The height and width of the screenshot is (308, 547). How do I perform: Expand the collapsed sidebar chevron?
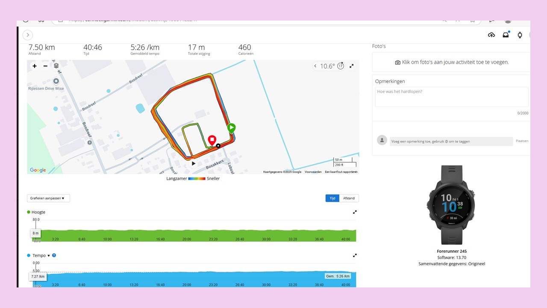click(28, 35)
